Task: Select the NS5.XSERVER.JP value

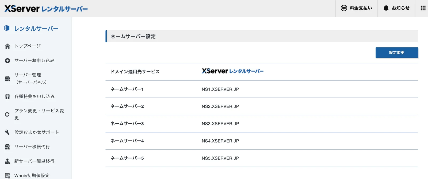Action: click(x=220, y=158)
